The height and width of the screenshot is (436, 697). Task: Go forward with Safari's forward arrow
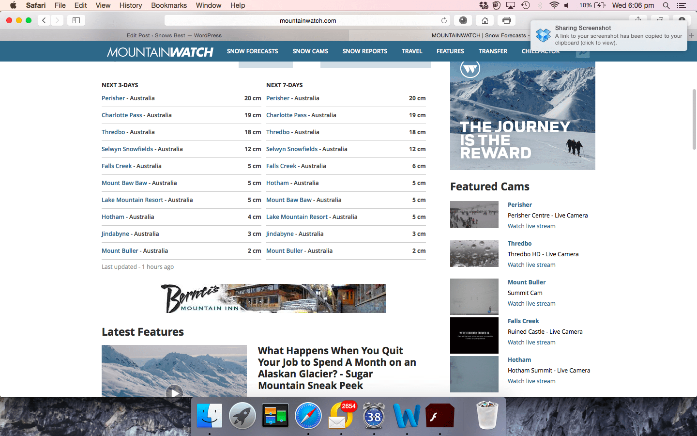click(x=57, y=20)
